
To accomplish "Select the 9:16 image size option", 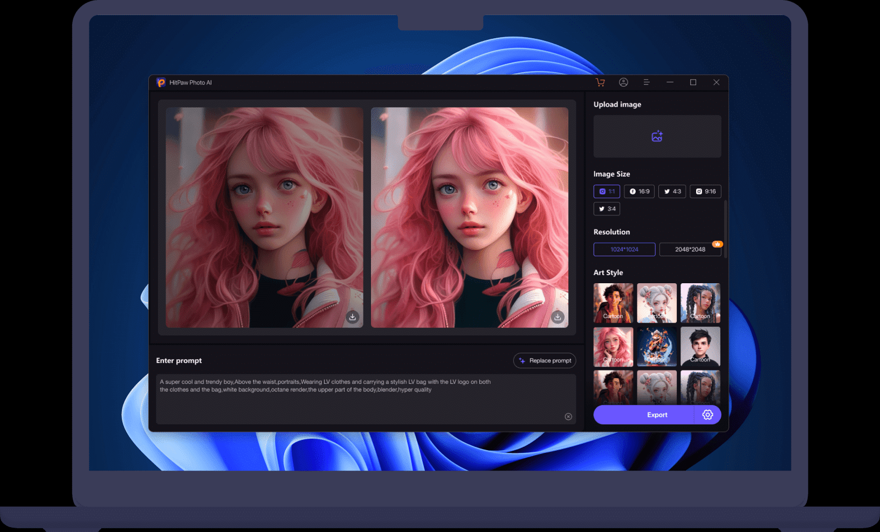I will click(x=705, y=191).
